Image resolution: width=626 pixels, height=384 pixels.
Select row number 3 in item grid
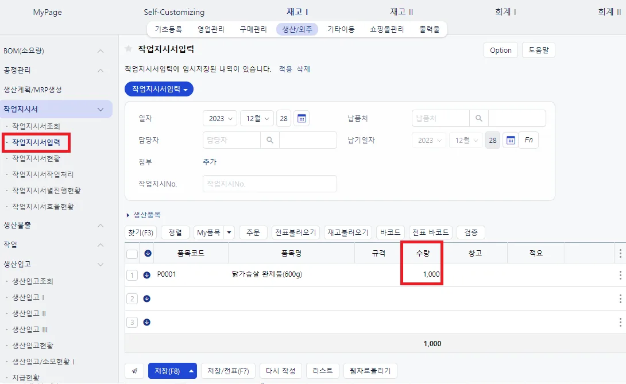point(132,322)
